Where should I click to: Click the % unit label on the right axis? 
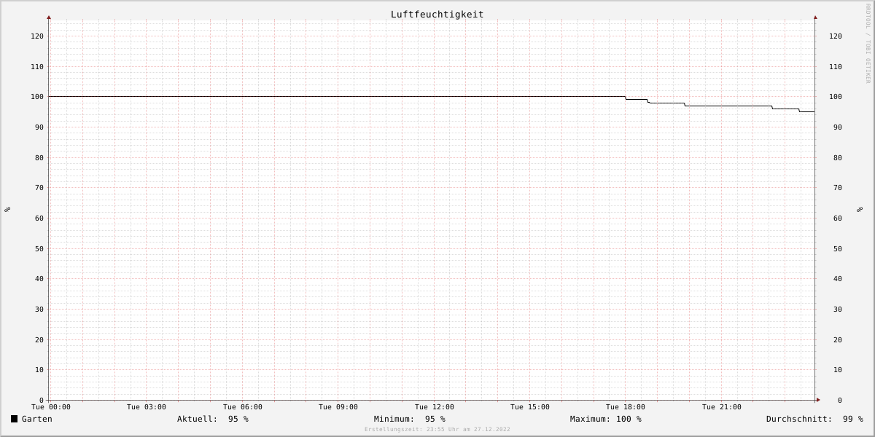click(860, 210)
